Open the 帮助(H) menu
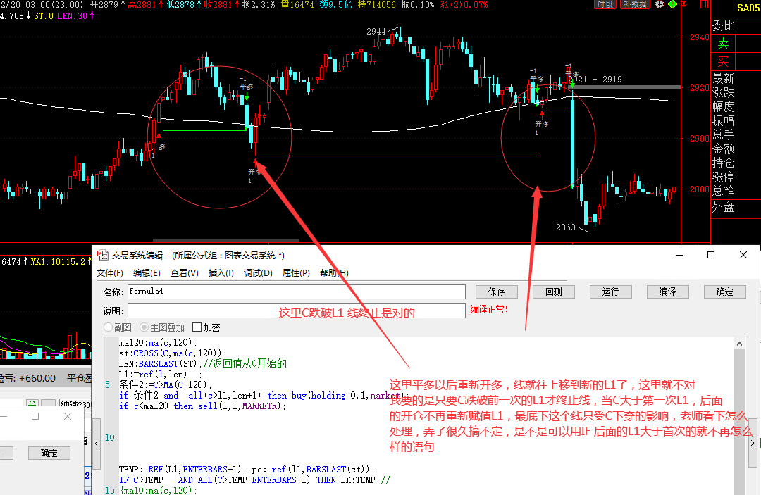 point(334,273)
